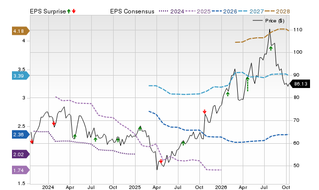The width and height of the screenshot is (319, 190).
Task: Click the green up arrow in EPS Surprise legend
Action: (x=69, y=11)
